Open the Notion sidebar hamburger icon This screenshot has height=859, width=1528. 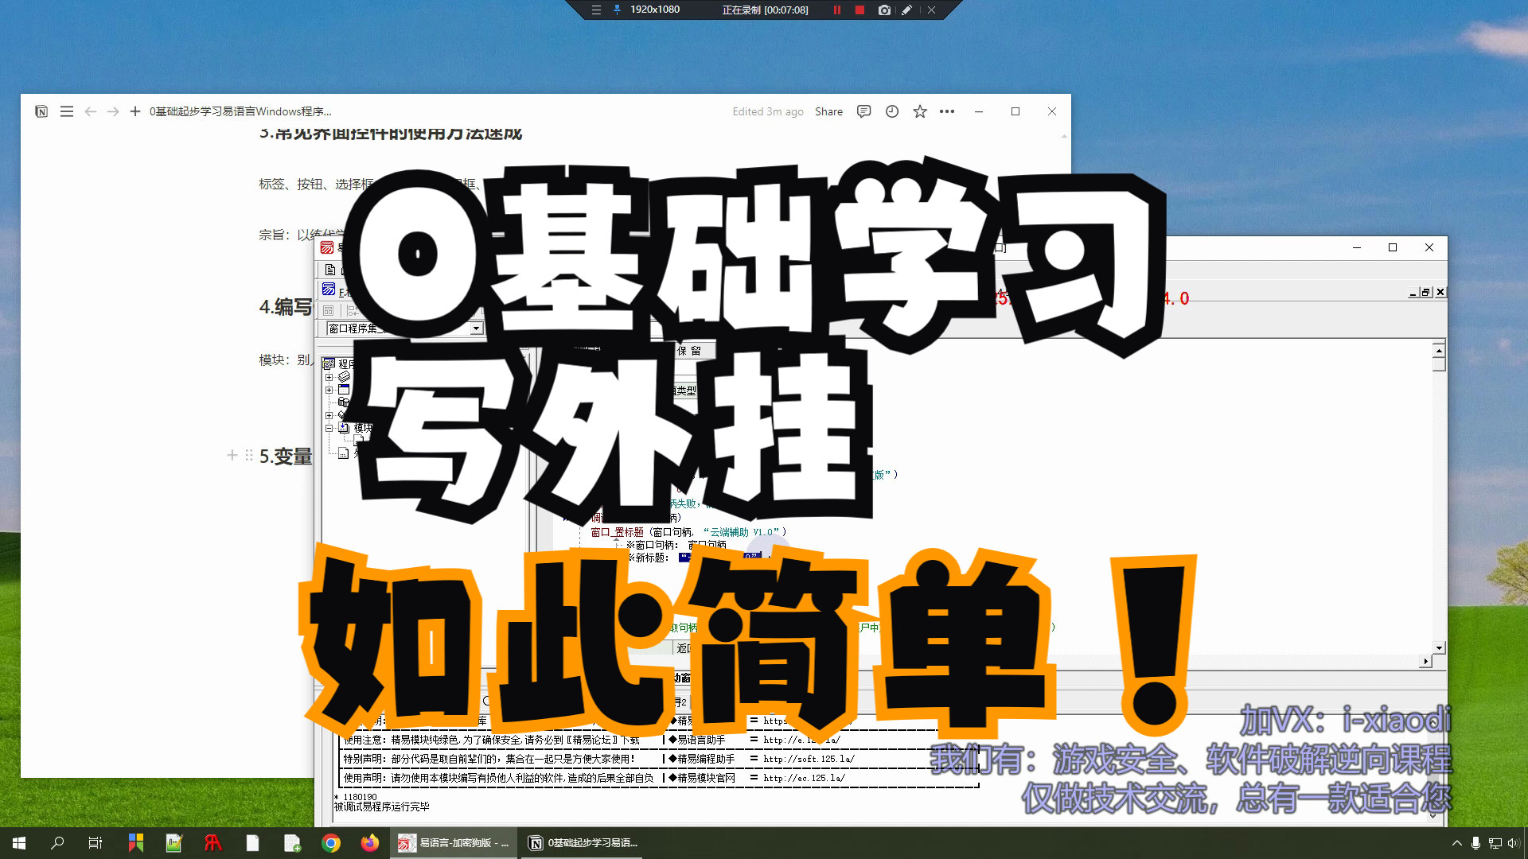pyautogui.click(x=67, y=111)
